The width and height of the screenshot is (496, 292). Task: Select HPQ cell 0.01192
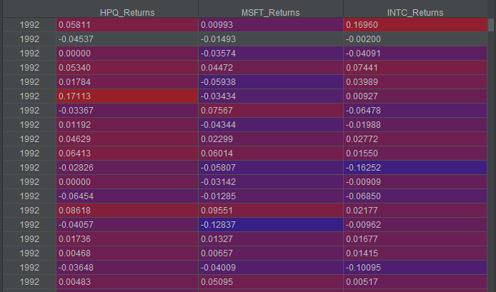click(x=127, y=125)
